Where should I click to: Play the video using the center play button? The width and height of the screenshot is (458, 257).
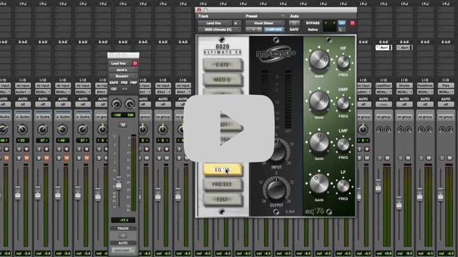click(229, 128)
